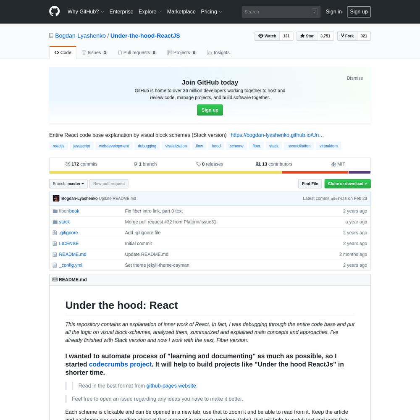View the 0 releases page
Image resolution: width=420 pixels, height=420 pixels.
210,164
